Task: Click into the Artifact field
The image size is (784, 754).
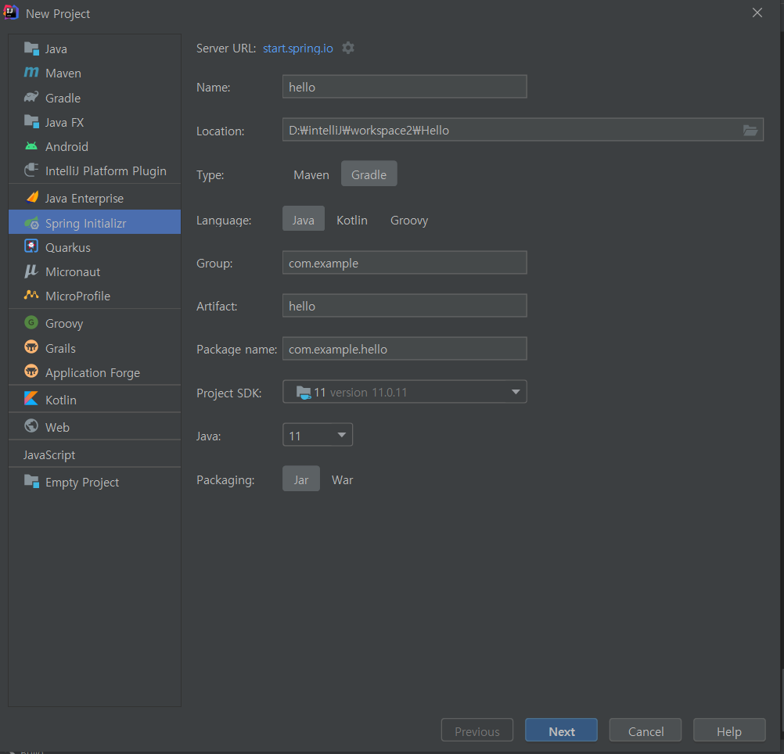Action: 405,306
